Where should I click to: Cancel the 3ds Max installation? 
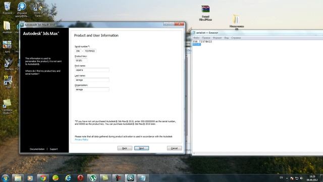pyautogui.click(x=174, y=148)
